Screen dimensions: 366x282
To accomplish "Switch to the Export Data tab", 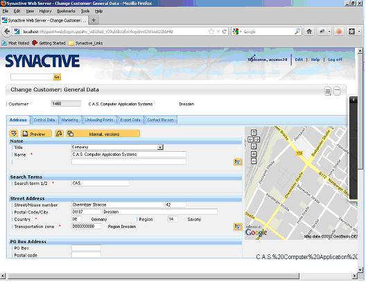I will coord(130,120).
